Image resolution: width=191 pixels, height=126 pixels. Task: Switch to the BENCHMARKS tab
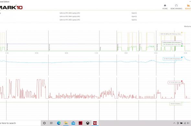point(176,7)
